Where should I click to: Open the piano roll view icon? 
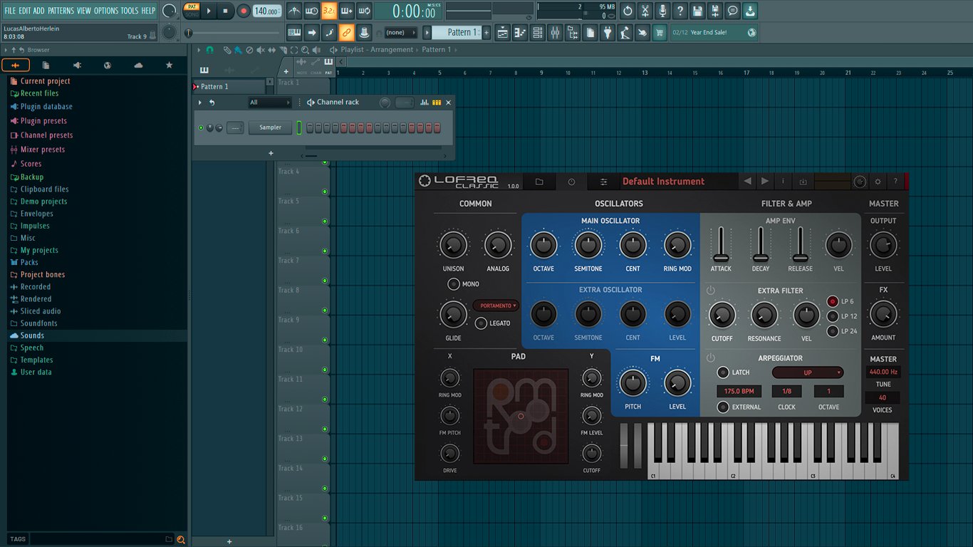click(521, 33)
